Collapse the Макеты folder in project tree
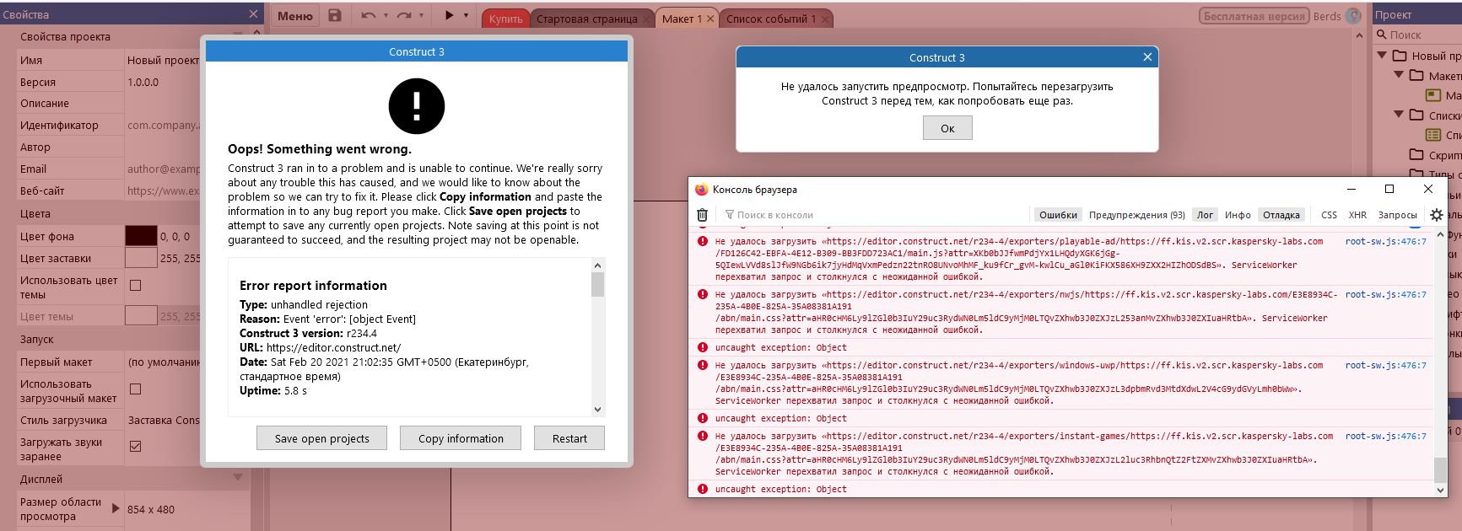Viewport: 1462px width, 531px height. [1399, 75]
